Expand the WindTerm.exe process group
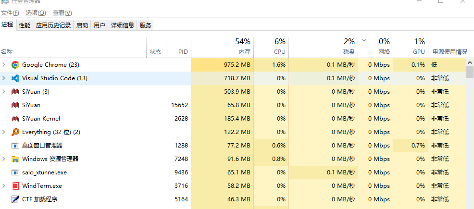 tap(4, 186)
